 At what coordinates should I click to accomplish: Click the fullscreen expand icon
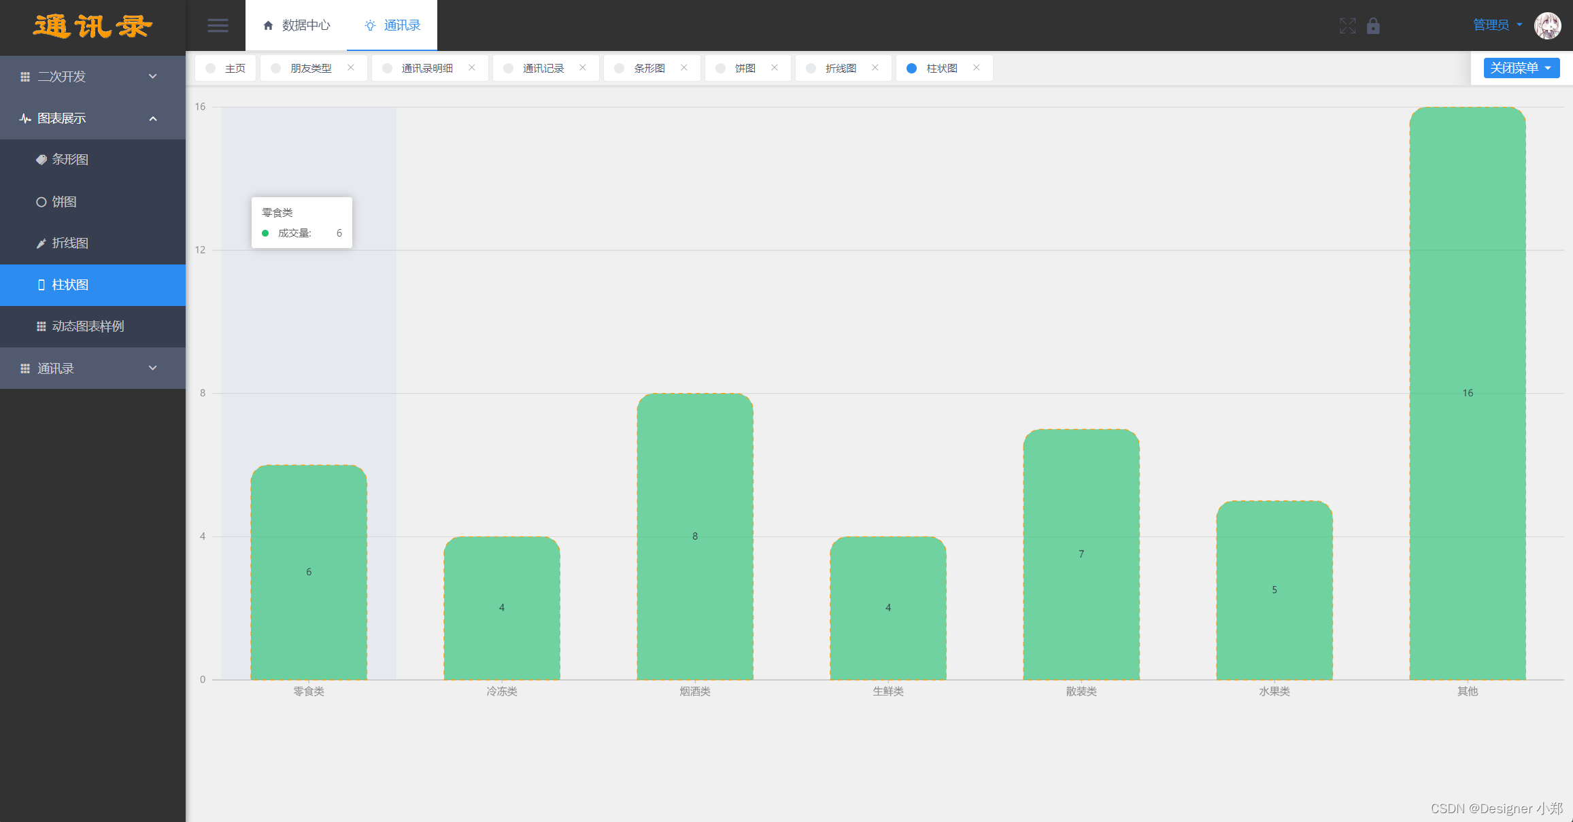(1347, 26)
